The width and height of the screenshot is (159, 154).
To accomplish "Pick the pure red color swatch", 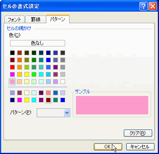I will [12, 67].
